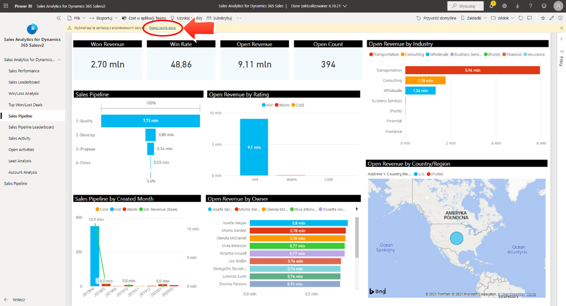Open the Top Won/Lost Deals page
This screenshot has width=566, height=306.
pyautogui.click(x=25, y=105)
